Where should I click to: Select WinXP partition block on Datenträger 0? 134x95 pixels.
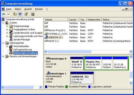(x=77, y=63)
